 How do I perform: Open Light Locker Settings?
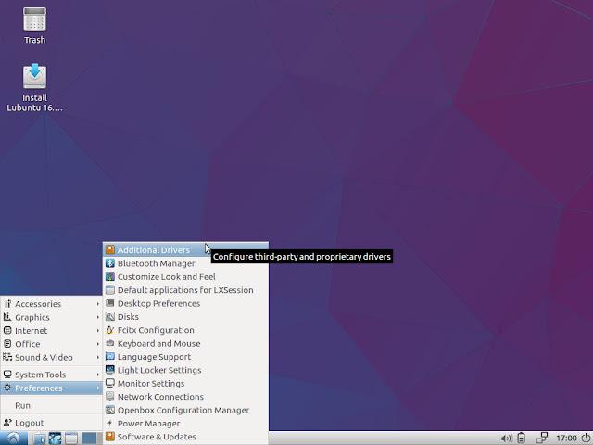point(185,370)
